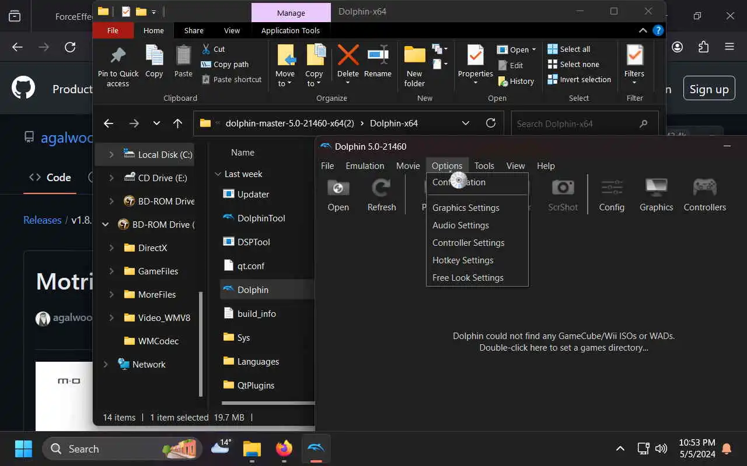Click the Copy path button
The height and width of the screenshot is (466, 747).
pos(225,64)
